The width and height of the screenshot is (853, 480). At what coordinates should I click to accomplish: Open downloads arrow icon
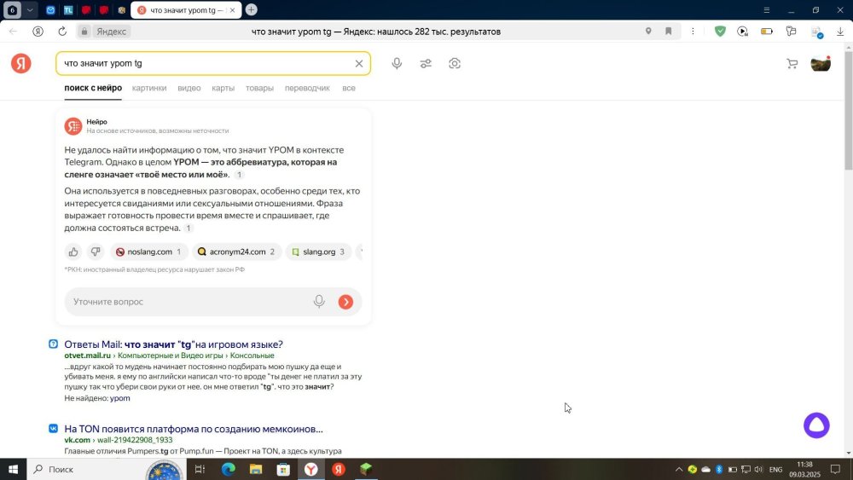tap(840, 32)
